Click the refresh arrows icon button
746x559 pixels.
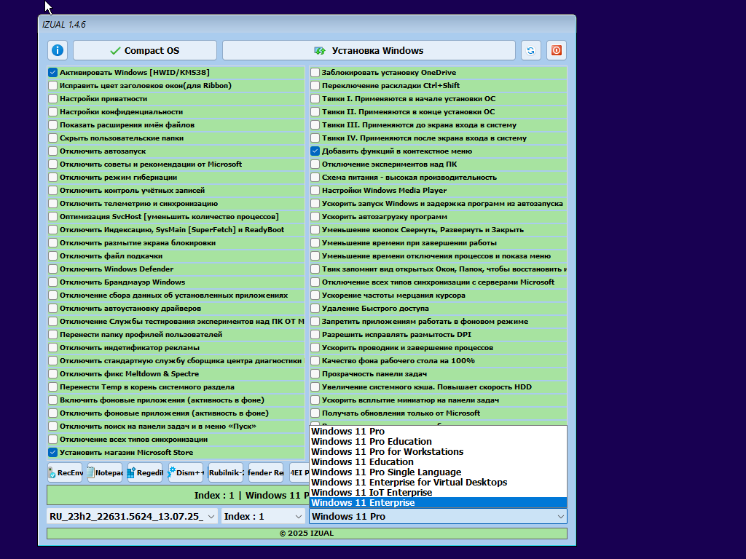pyautogui.click(x=531, y=50)
